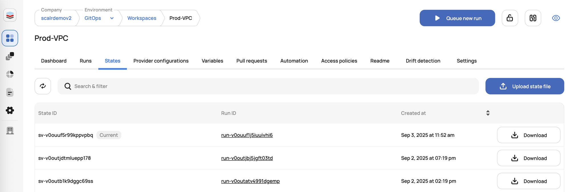
Task: Click the workspace lock icon button
Action: coord(510,18)
